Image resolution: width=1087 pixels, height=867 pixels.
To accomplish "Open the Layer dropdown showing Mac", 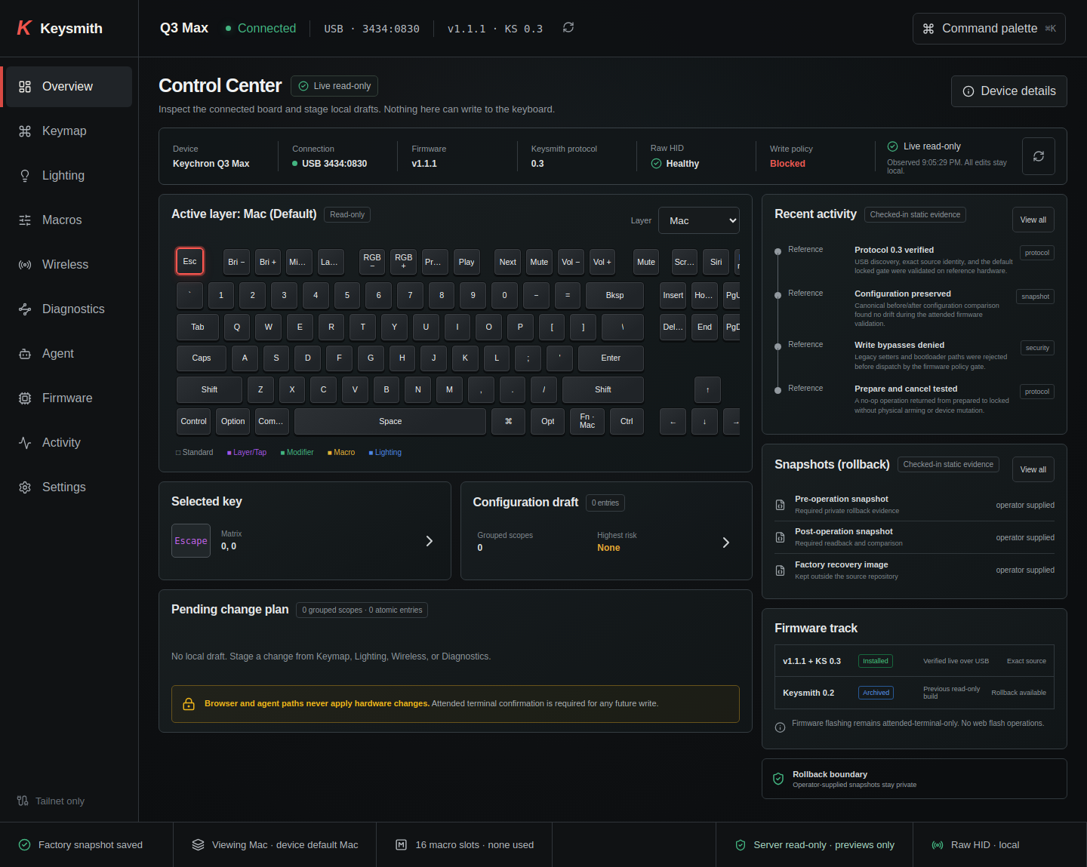I will [699, 220].
